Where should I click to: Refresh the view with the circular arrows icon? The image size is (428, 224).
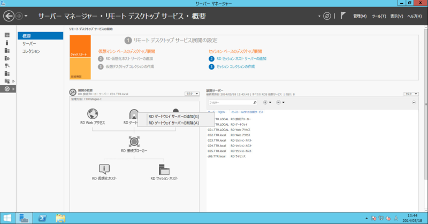click(x=327, y=16)
